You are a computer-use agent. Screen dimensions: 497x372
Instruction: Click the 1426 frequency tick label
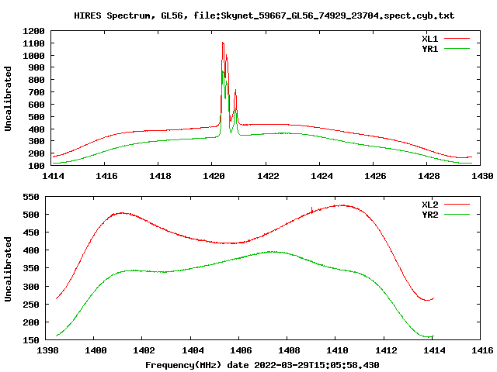click(375, 176)
